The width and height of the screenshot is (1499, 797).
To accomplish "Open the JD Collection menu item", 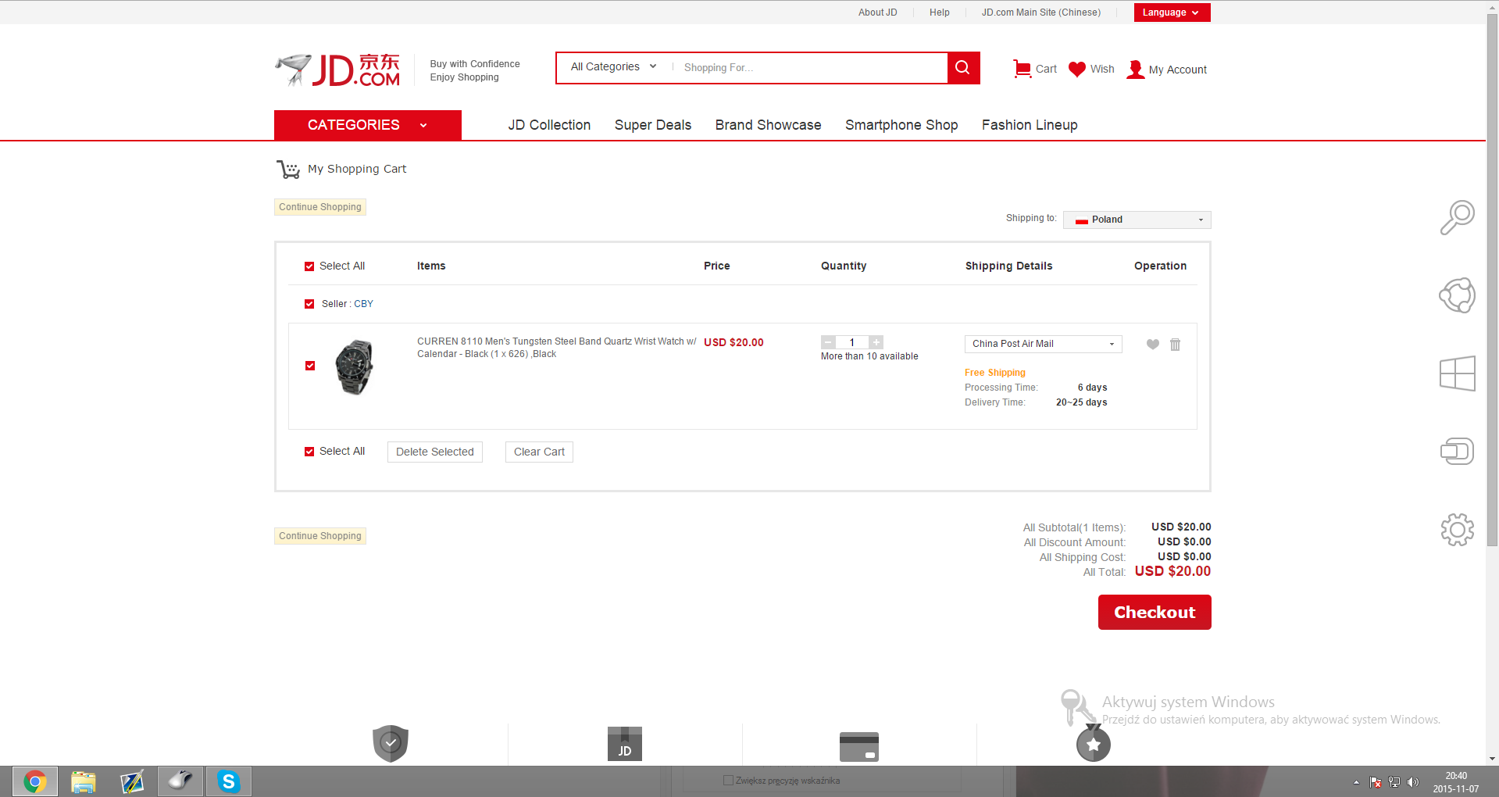I will [549, 125].
